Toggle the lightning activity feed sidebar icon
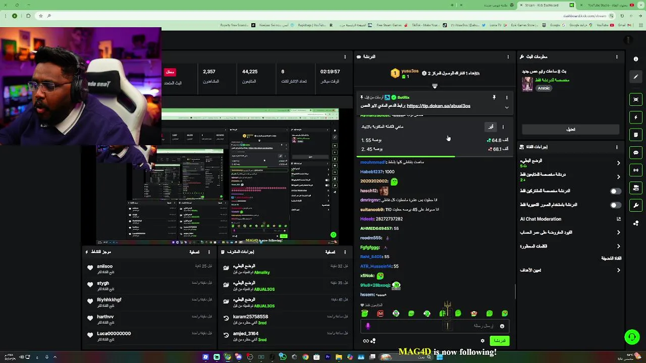Screen dimensions: 646x363 click(636, 117)
